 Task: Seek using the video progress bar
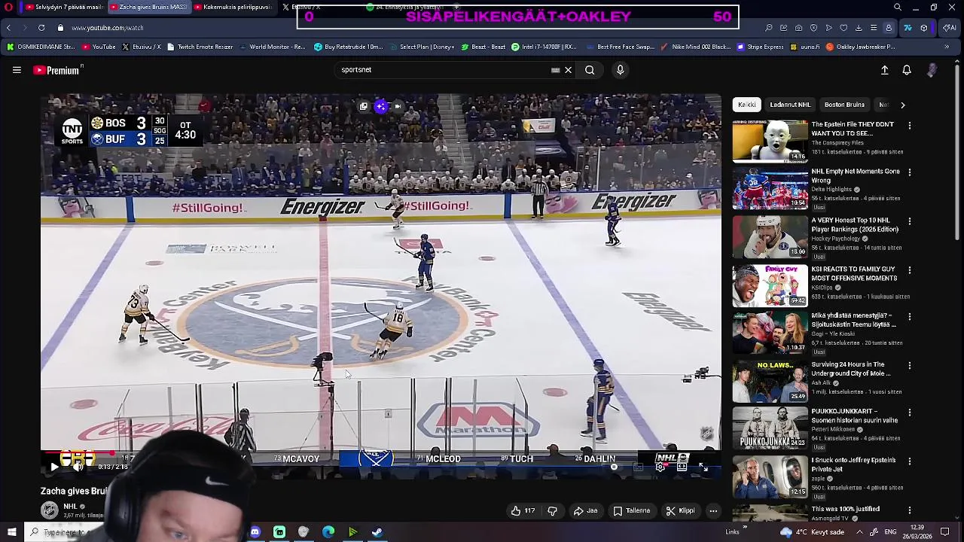[380, 453]
